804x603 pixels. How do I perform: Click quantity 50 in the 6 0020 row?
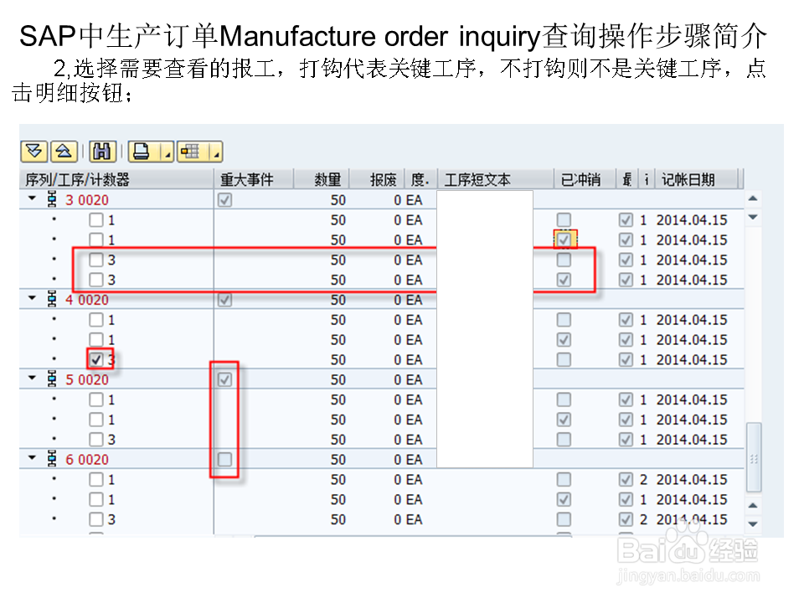click(338, 460)
